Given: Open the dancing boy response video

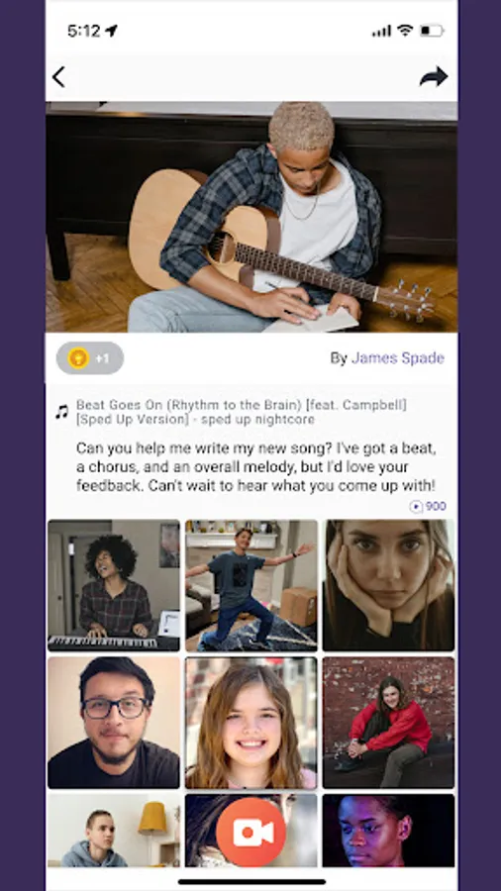Looking at the screenshot, I should [251, 585].
